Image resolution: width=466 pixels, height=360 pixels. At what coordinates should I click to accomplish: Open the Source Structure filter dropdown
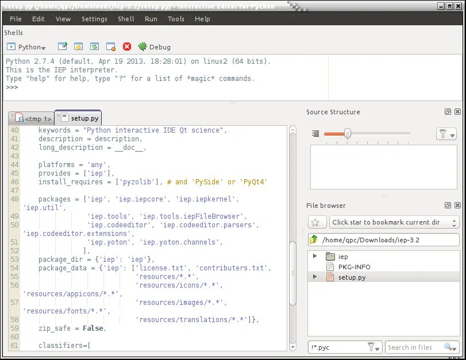(x=446, y=134)
